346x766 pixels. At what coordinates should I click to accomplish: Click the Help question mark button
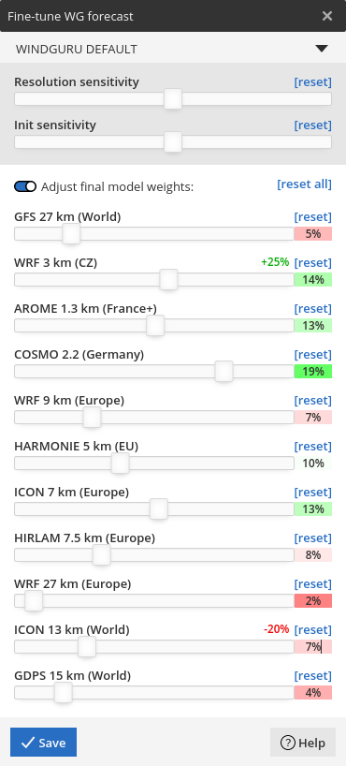tap(303, 743)
